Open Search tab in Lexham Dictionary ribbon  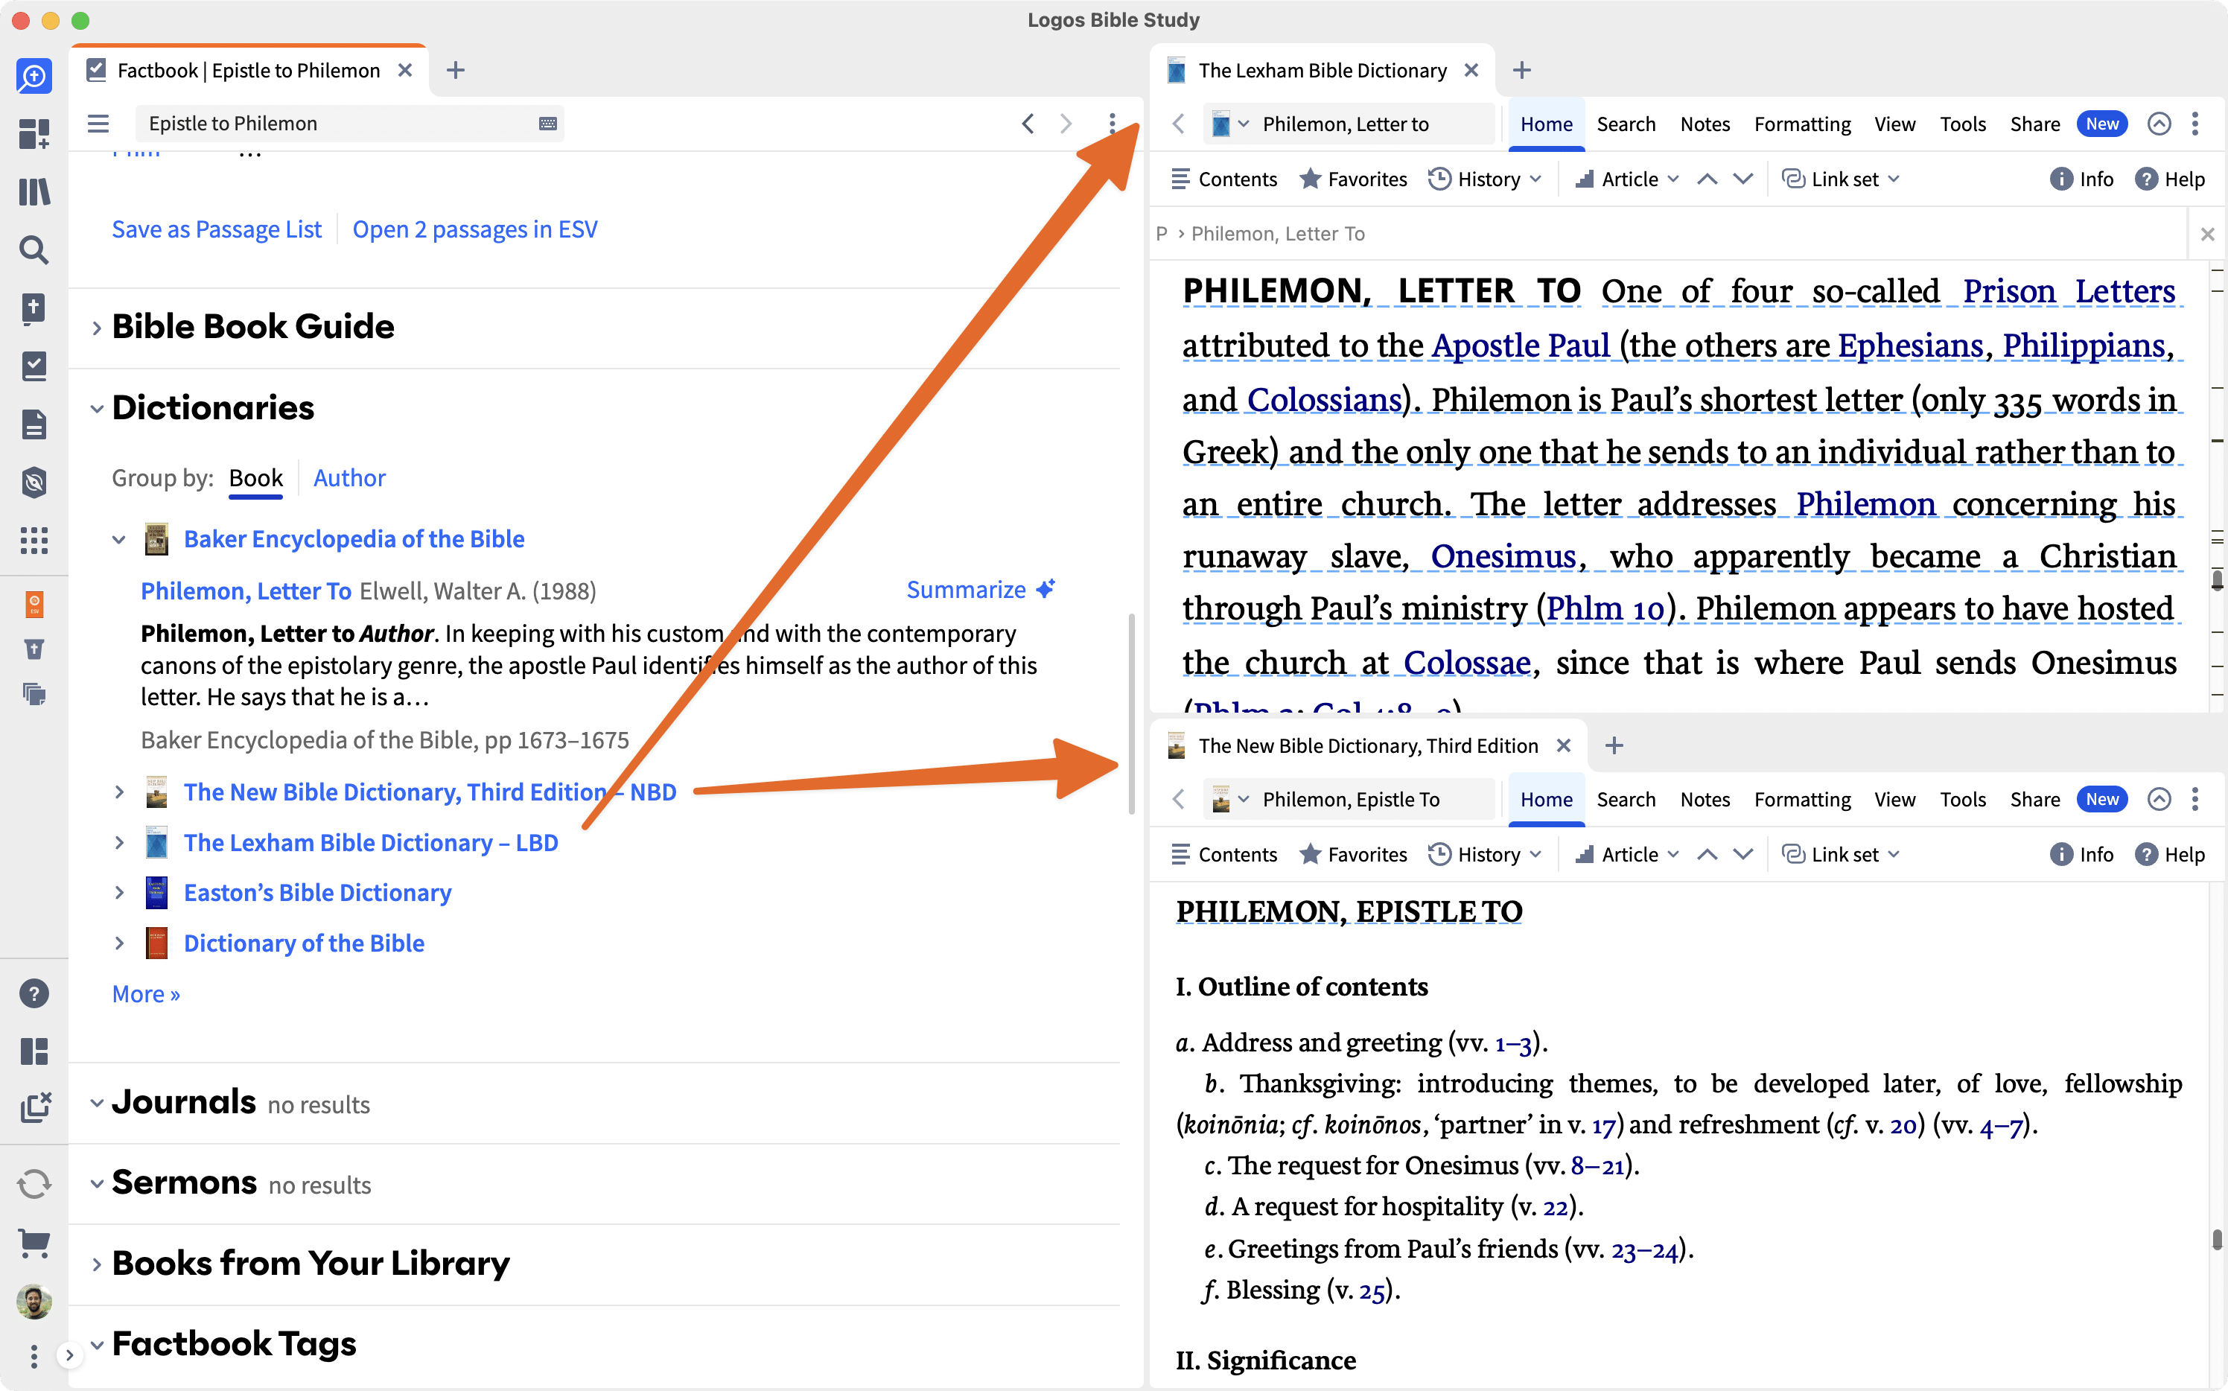pos(1626,124)
